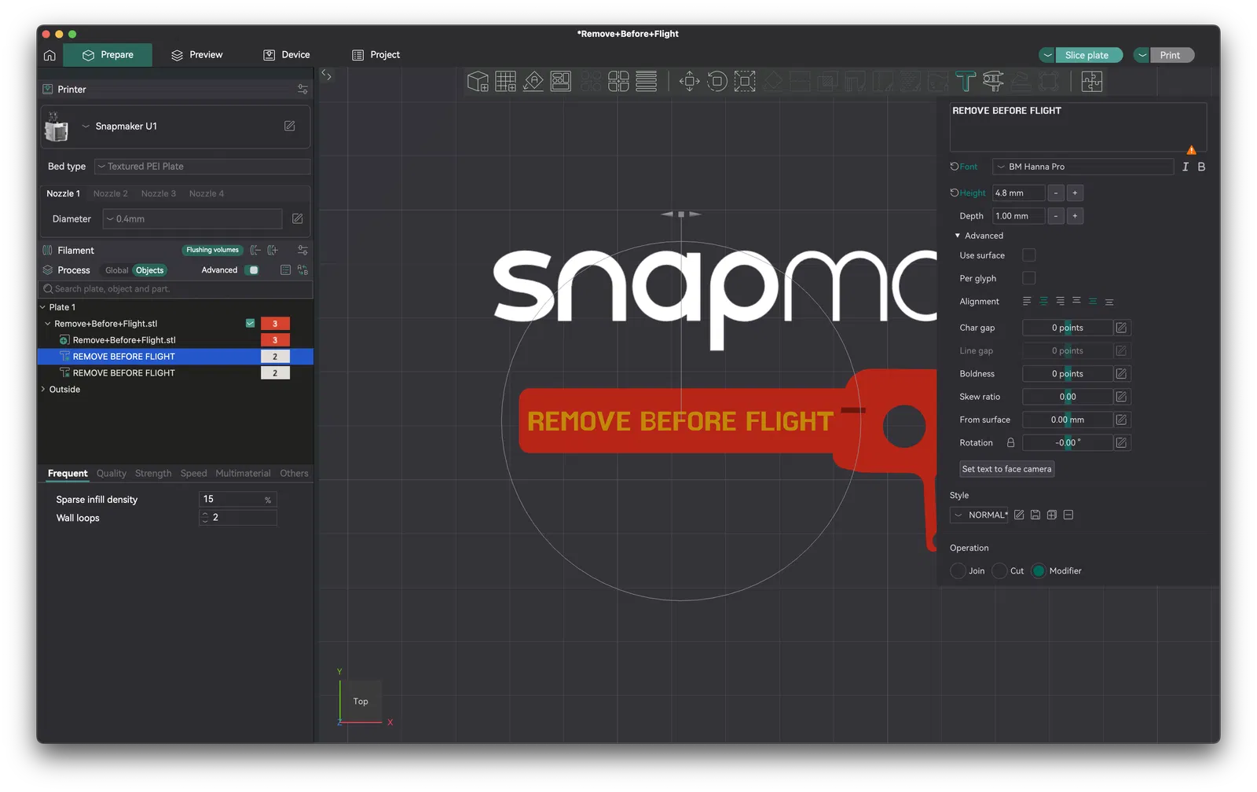The width and height of the screenshot is (1257, 792).
Task: Click the auto orient toolbar icon
Action: (533, 82)
